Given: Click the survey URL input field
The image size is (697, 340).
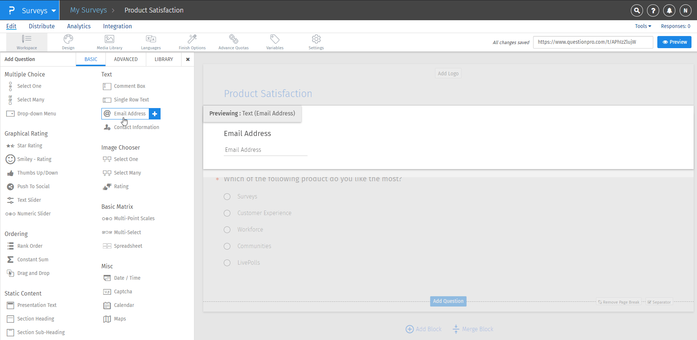Looking at the screenshot, I should pyautogui.click(x=593, y=42).
